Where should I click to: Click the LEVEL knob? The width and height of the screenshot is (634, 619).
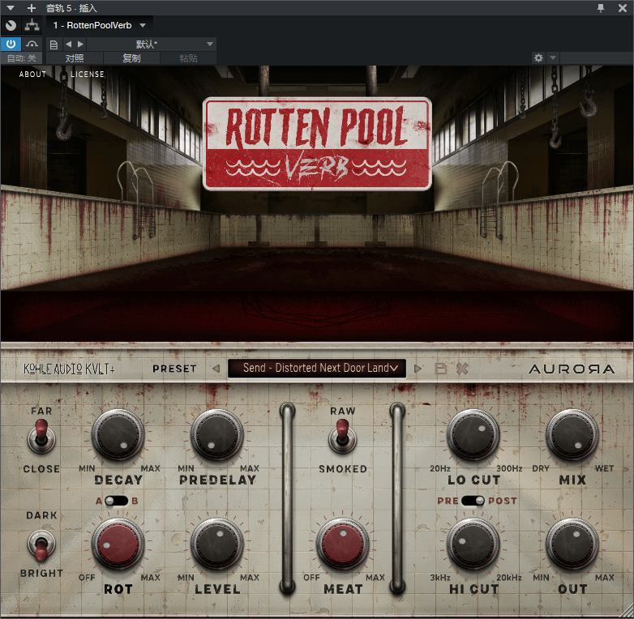(x=217, y=544)
